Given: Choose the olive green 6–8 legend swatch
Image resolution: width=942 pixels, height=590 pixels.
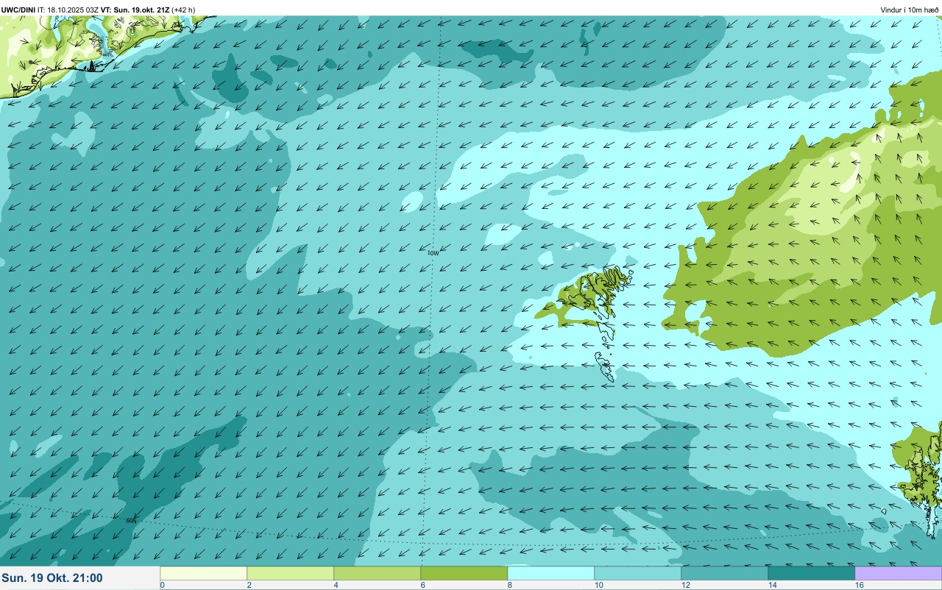Looking at the screenshot, I should pos(464,573).
